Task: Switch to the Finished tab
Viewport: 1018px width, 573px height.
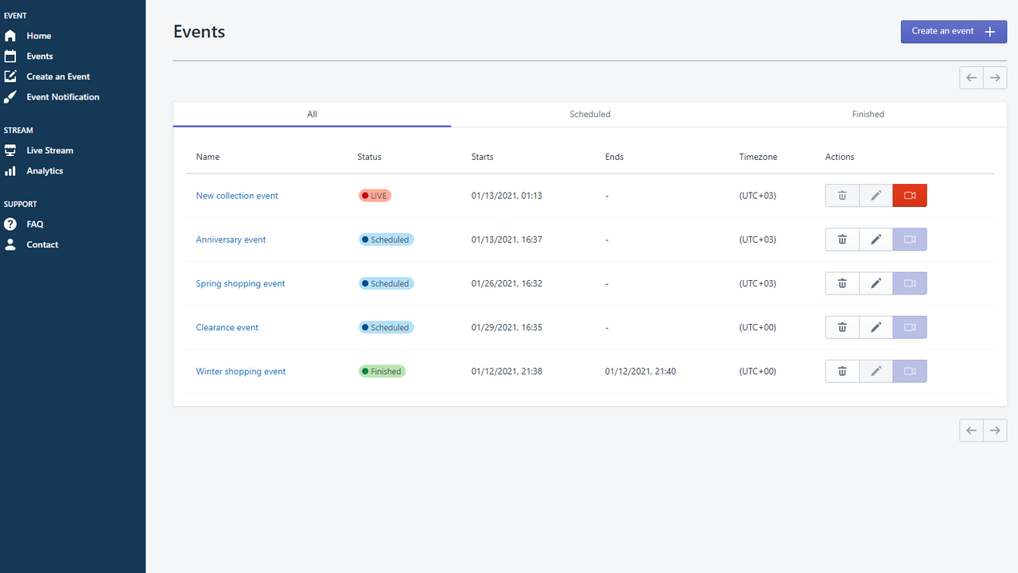Action: coord(868,114)
